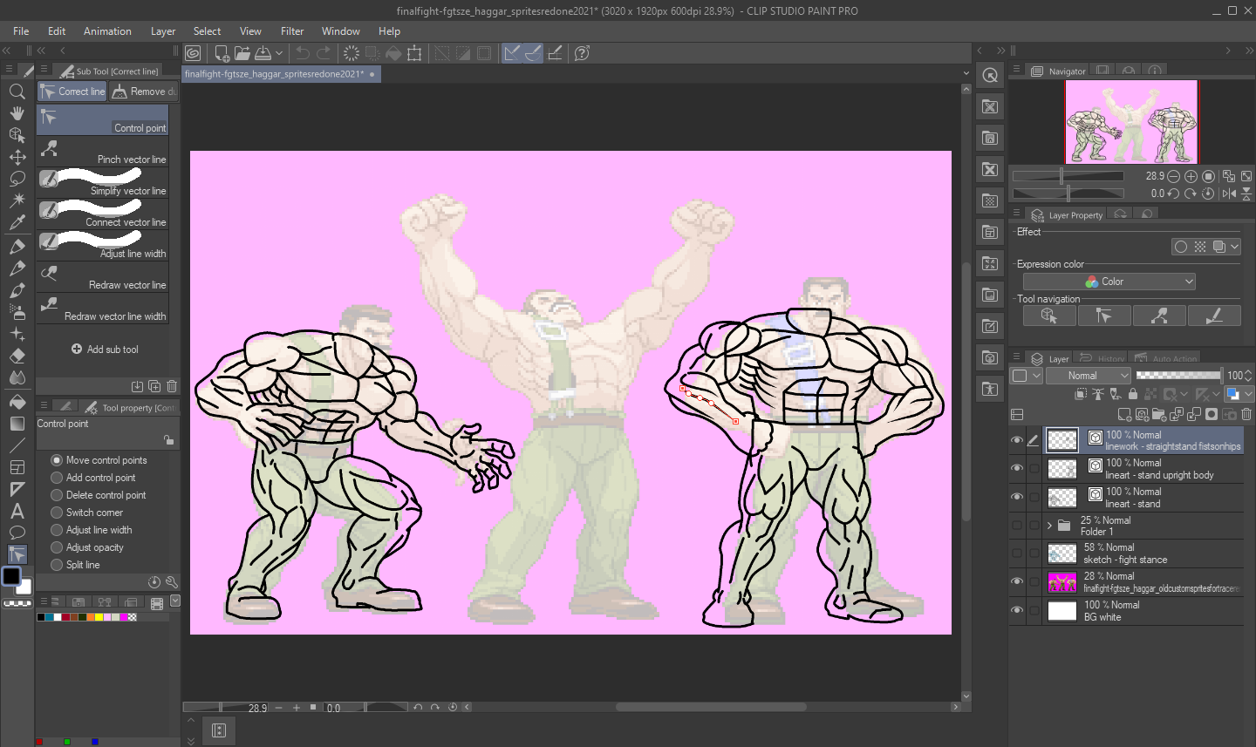Click the layer opacity slider
The height and width of the screenshot is (747, 1256).
tap(1178, 376)
